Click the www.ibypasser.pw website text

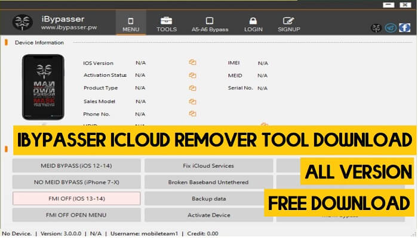[x=69, y=27]
